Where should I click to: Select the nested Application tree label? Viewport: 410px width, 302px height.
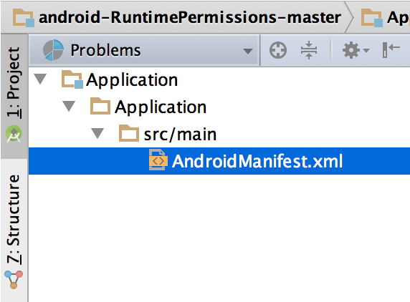(x=161, y=107)
